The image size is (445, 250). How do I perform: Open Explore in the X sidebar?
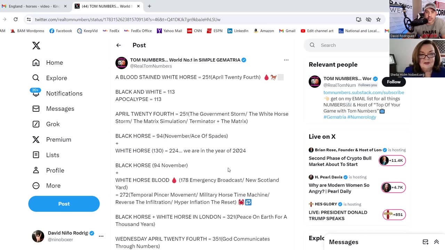click(49, 78)
